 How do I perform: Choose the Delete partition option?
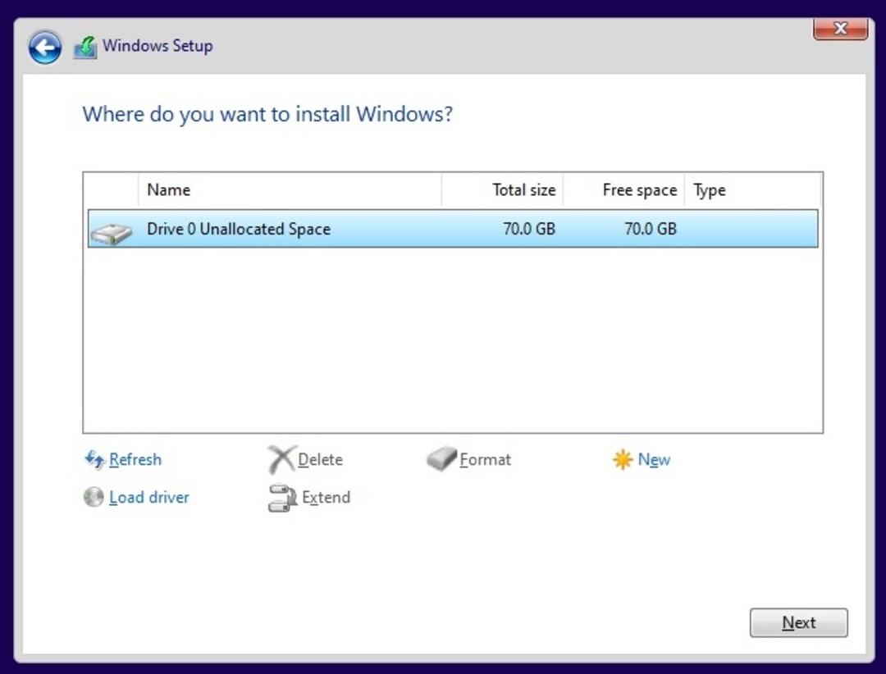(x=320, y=459)
